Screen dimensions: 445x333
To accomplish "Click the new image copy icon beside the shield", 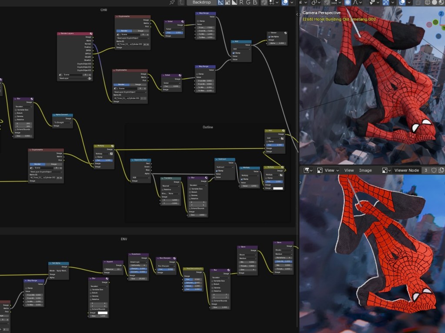I will point(440,170).
